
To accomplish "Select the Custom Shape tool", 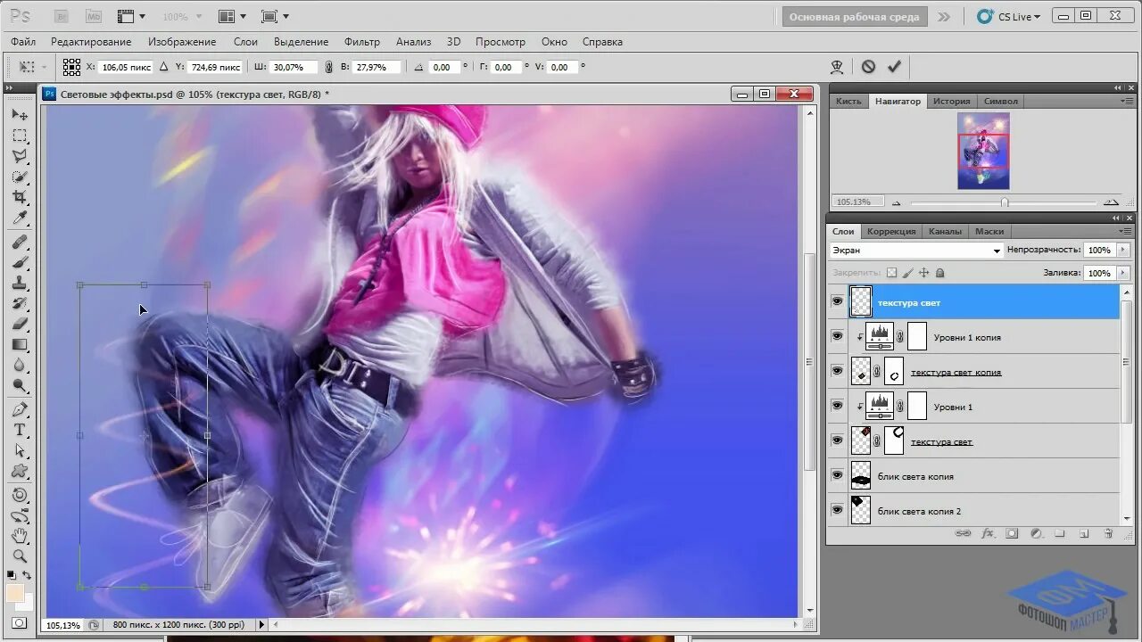I will coord(20,472).
